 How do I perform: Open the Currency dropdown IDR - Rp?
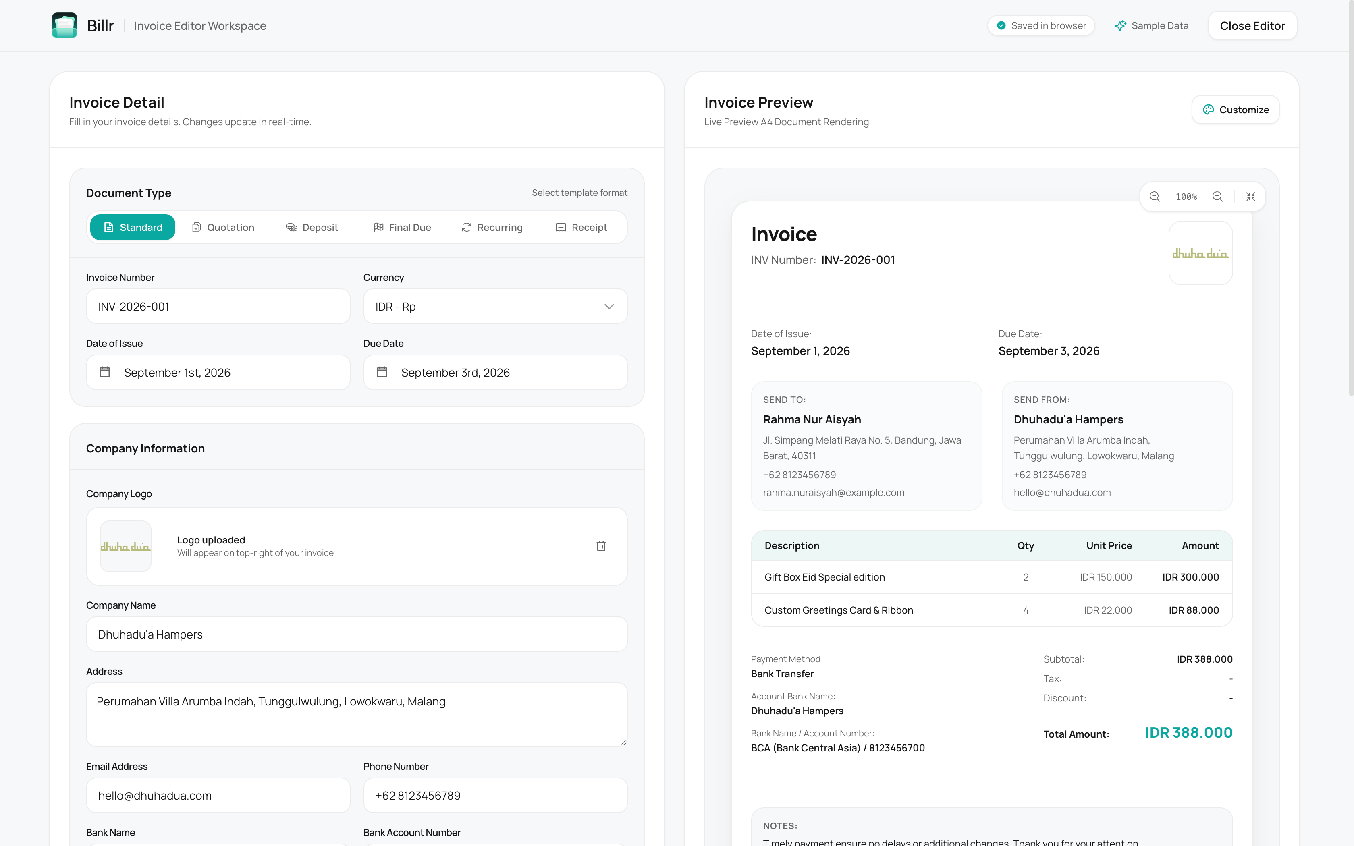(495, 306)
